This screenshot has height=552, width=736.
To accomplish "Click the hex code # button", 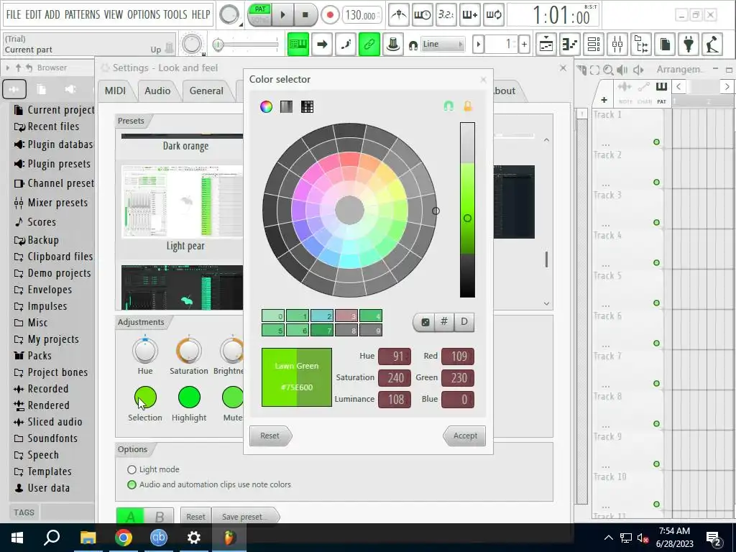I will 444,322.
